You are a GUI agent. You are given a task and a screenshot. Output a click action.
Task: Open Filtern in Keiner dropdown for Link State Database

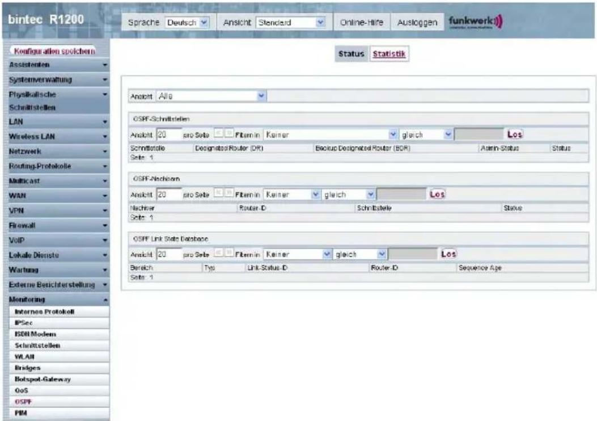pos(297,254)
